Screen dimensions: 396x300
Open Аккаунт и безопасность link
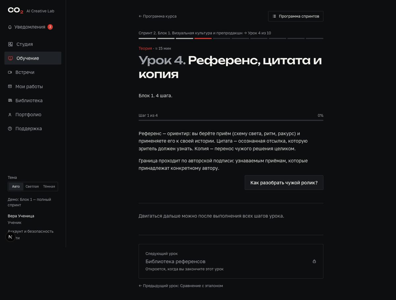pos(30,231)
